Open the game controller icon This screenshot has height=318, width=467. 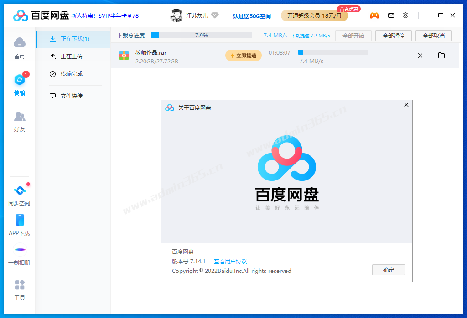point(374,15)
